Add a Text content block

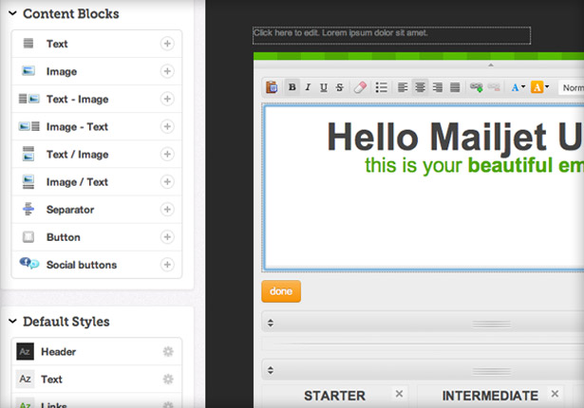pos(167,44)
